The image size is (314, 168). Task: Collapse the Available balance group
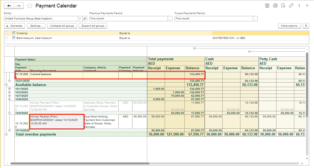[x=6, y=85]
